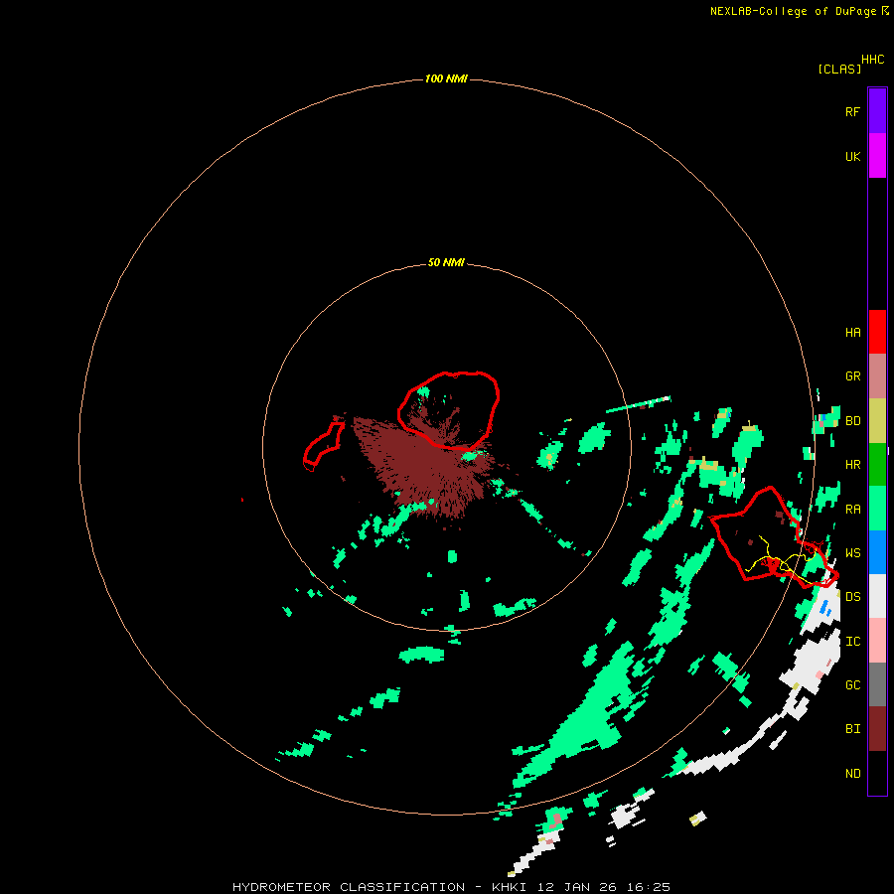Click the GR legend label

(852, 376)
